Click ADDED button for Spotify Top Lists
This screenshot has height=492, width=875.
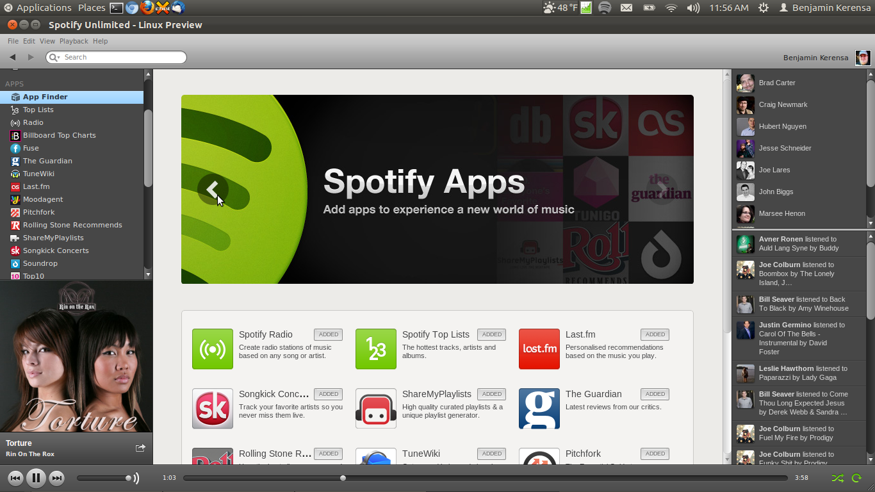click(x=492, y=334)
